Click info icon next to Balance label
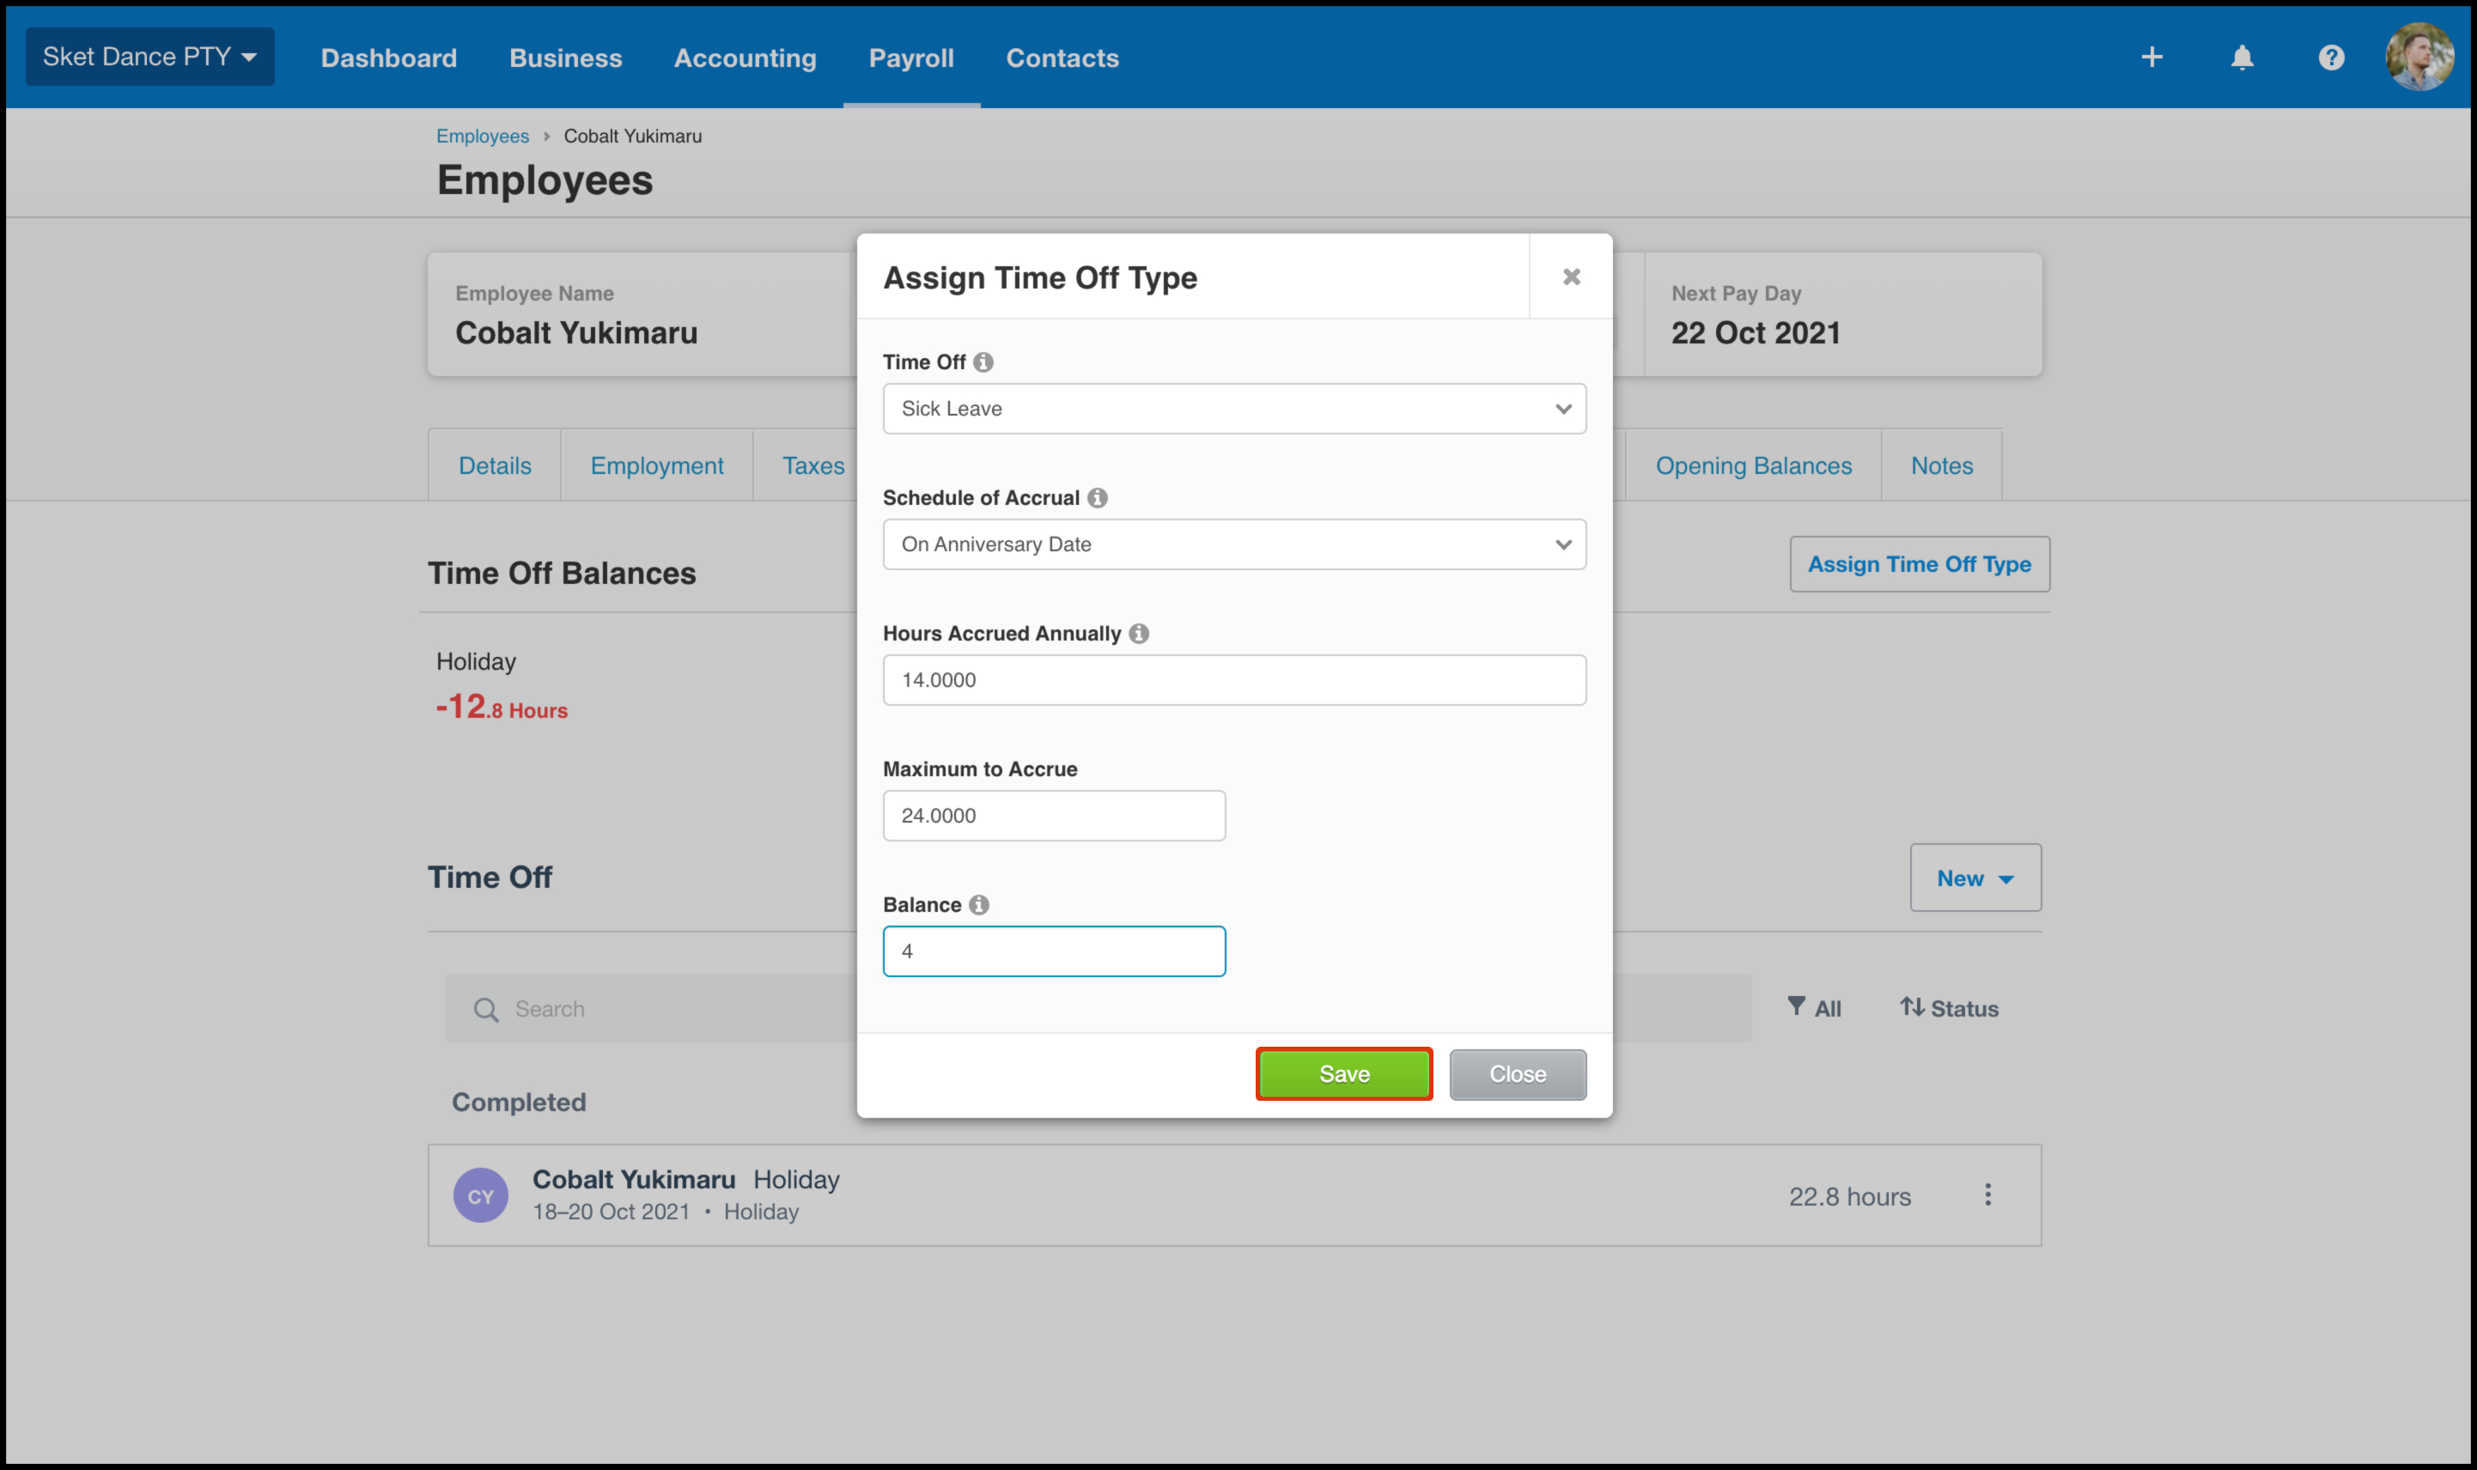 (x=979, y=905)
